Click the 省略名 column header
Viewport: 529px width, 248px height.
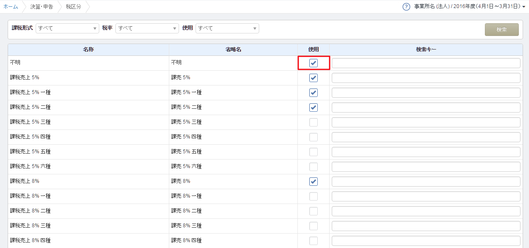click(x=233, y=50)
